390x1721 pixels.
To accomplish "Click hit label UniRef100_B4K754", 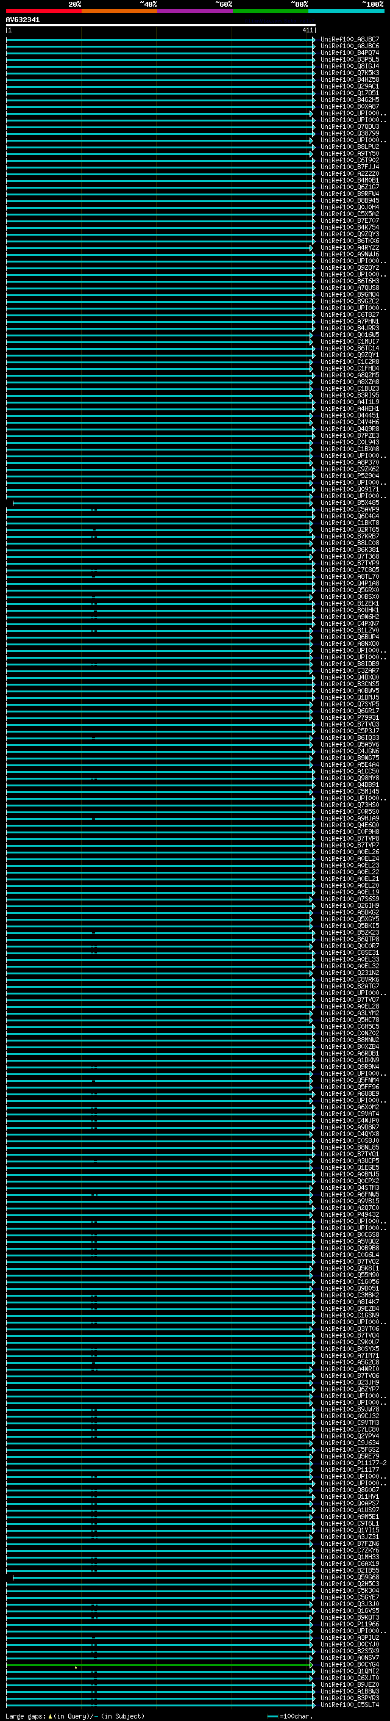I will [350, 227].
